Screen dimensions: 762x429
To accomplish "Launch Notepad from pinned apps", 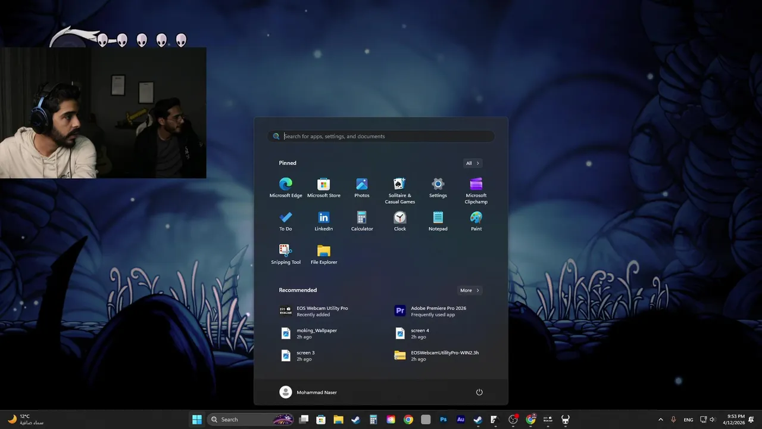I will tap(438, 221).
